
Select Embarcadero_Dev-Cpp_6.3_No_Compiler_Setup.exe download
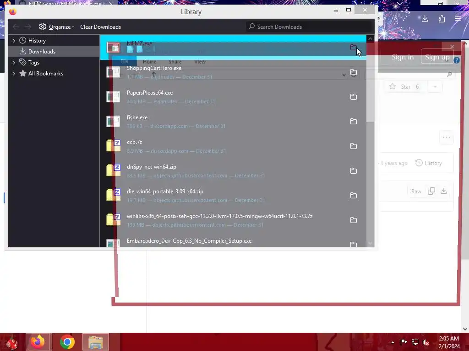(x=233, y=241)
